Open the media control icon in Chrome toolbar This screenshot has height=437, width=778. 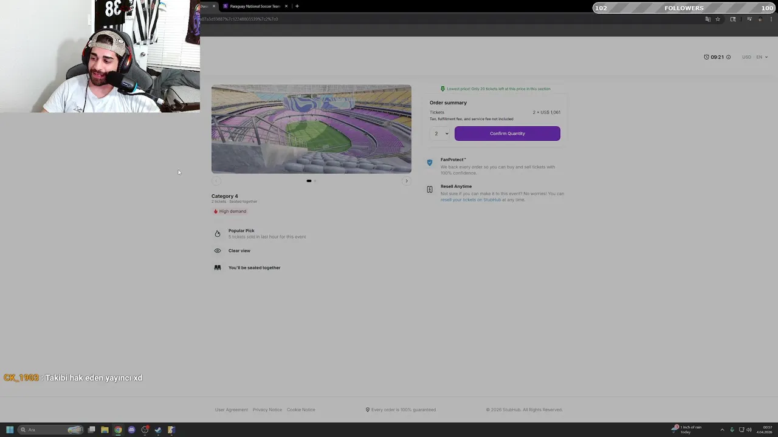pos(749,19)
